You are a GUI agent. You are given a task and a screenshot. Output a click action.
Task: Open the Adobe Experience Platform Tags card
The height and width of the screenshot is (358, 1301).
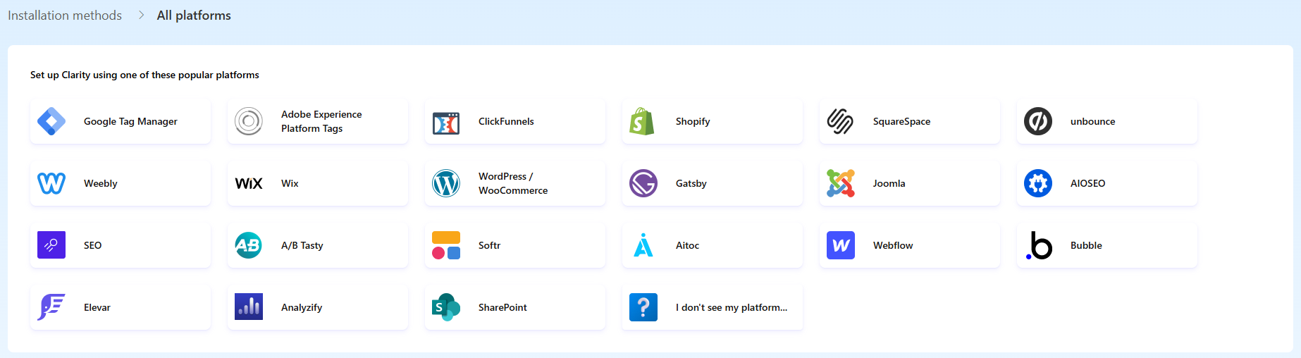[318, 121]
